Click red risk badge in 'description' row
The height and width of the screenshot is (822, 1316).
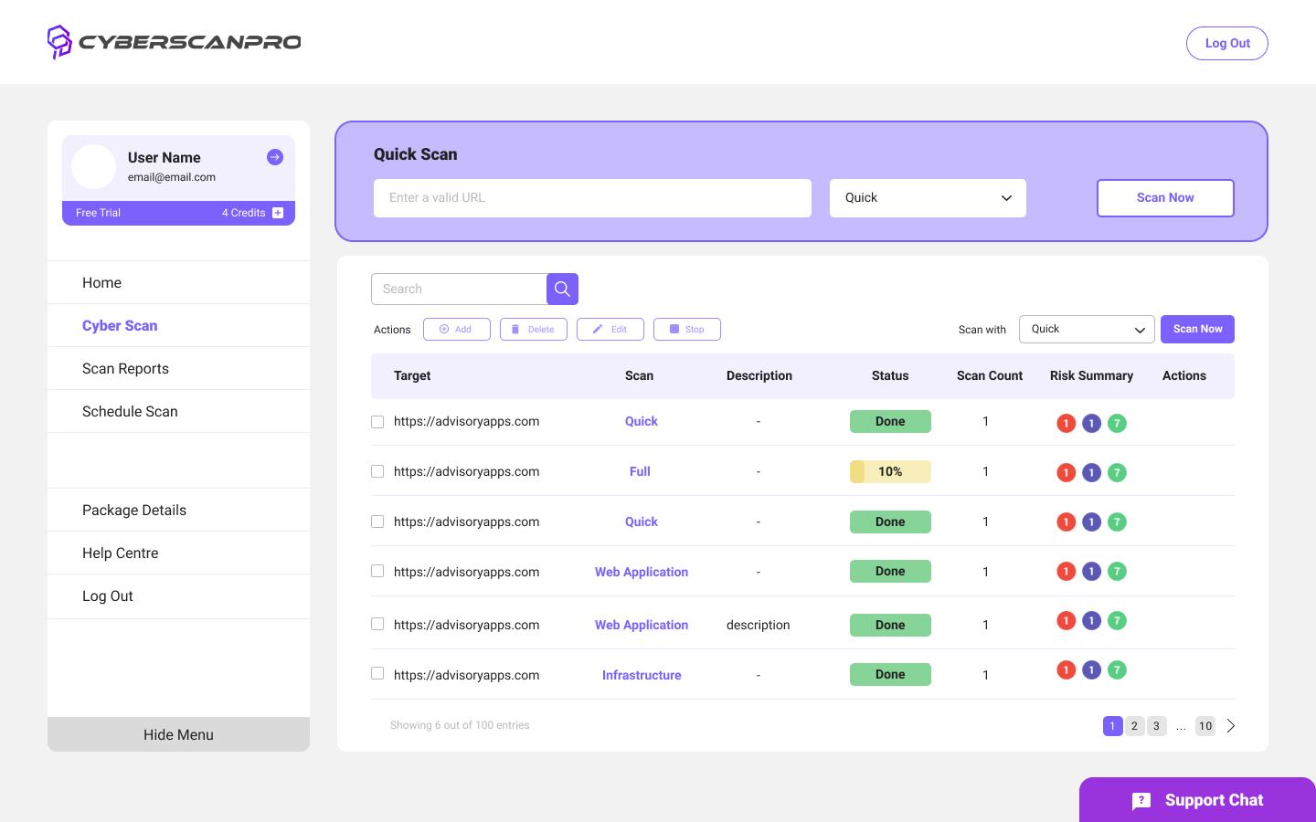coord(1066,620)
